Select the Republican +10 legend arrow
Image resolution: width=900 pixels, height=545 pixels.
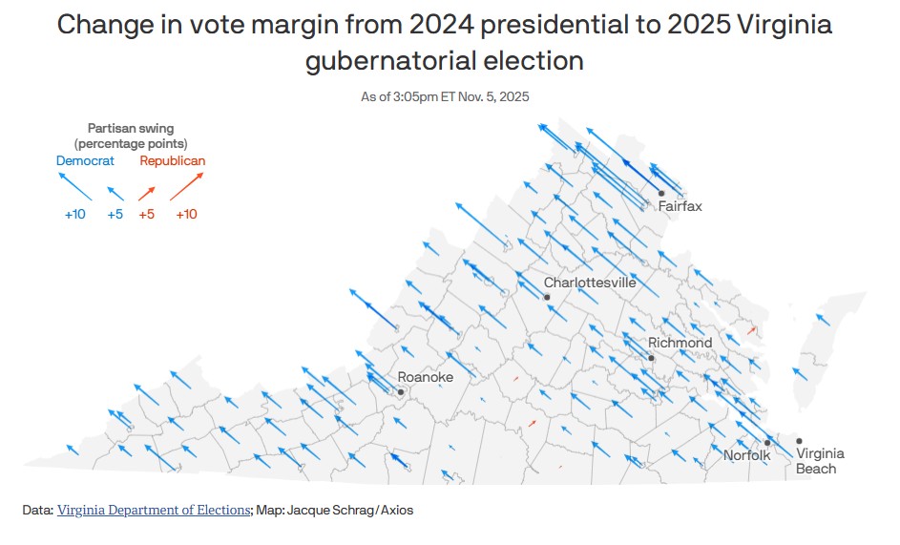[186, 187]
